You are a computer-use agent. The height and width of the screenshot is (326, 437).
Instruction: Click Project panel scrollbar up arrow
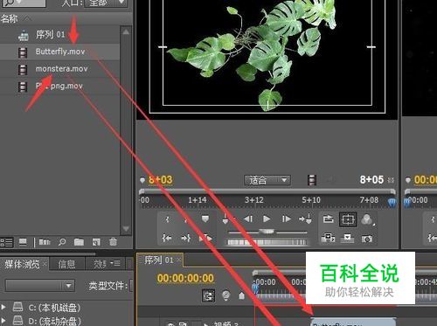tap(126, 31)
